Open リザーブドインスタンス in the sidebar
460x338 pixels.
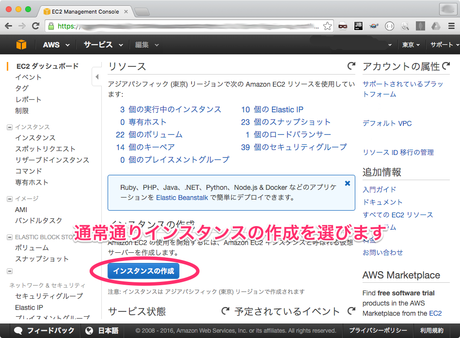click(52, 160)
